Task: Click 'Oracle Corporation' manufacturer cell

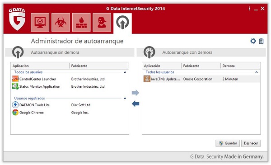Action: (198, 79)
